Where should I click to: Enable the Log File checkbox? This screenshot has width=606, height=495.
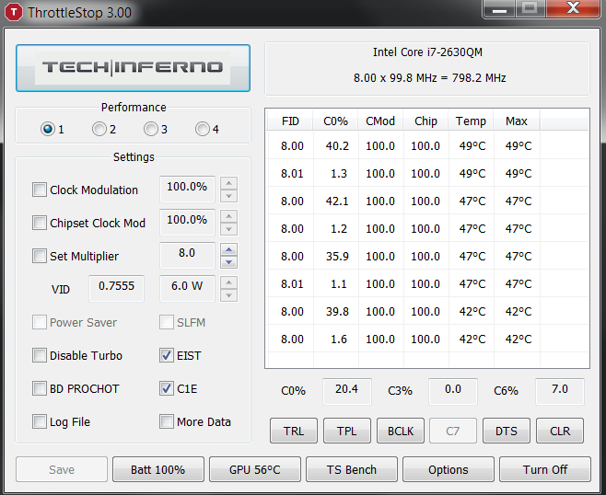click(x=39, y=421)
